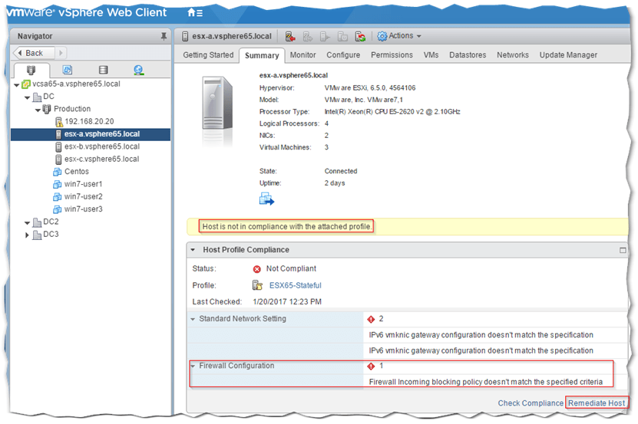The width and height of the screenshot is (638, 424).
Task: Select vCenter icon for vcsa65-a.vsphere65.local
Action: click(x=25, y=84)
